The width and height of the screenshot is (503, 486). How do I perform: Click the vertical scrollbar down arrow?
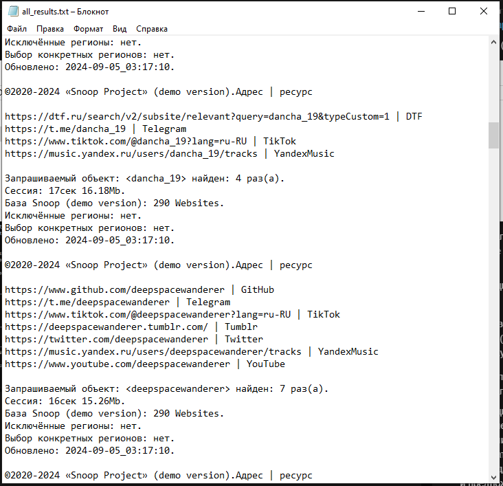(493, 477)
